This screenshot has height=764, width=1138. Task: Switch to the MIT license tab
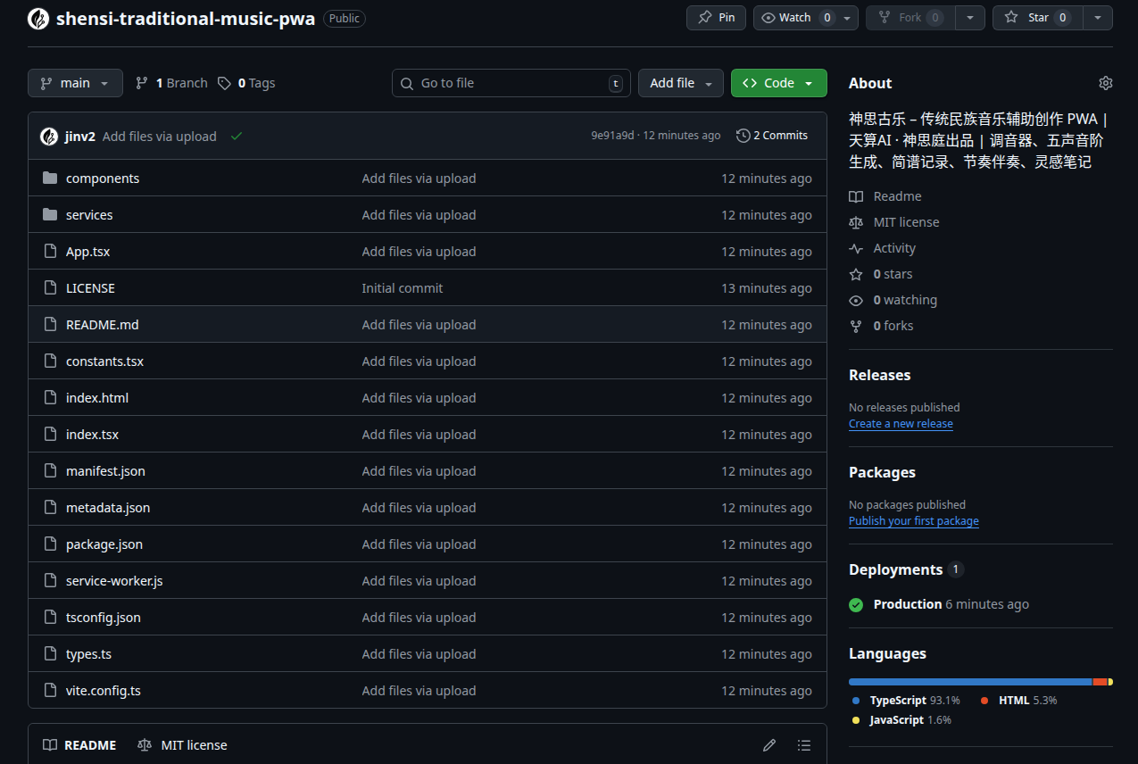[183, 745]
